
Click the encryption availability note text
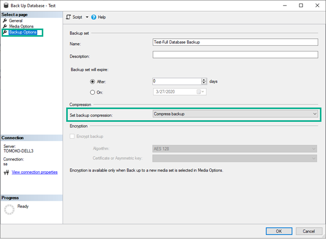[146, 170]
